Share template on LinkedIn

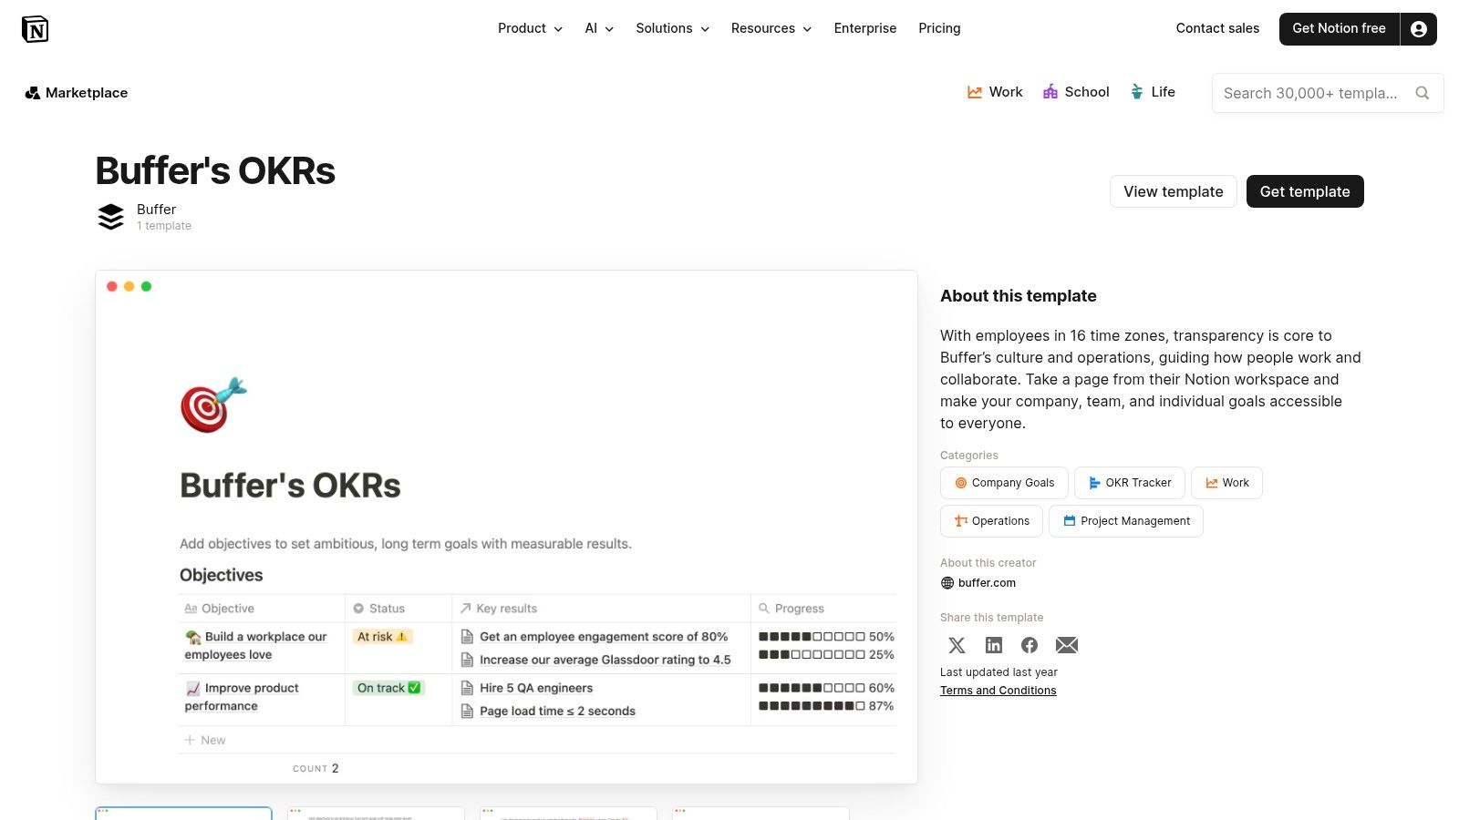click(994, 645)
